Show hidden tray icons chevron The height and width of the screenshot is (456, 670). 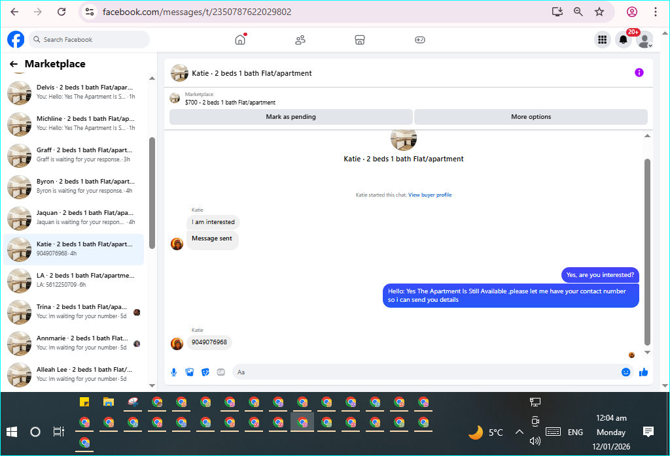tap(519, 432)
